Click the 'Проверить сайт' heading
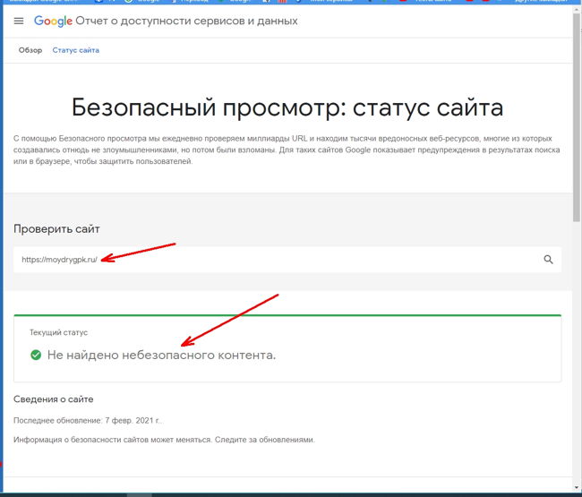The height and width of the screenshot is (497, 582). click(56, 229)
